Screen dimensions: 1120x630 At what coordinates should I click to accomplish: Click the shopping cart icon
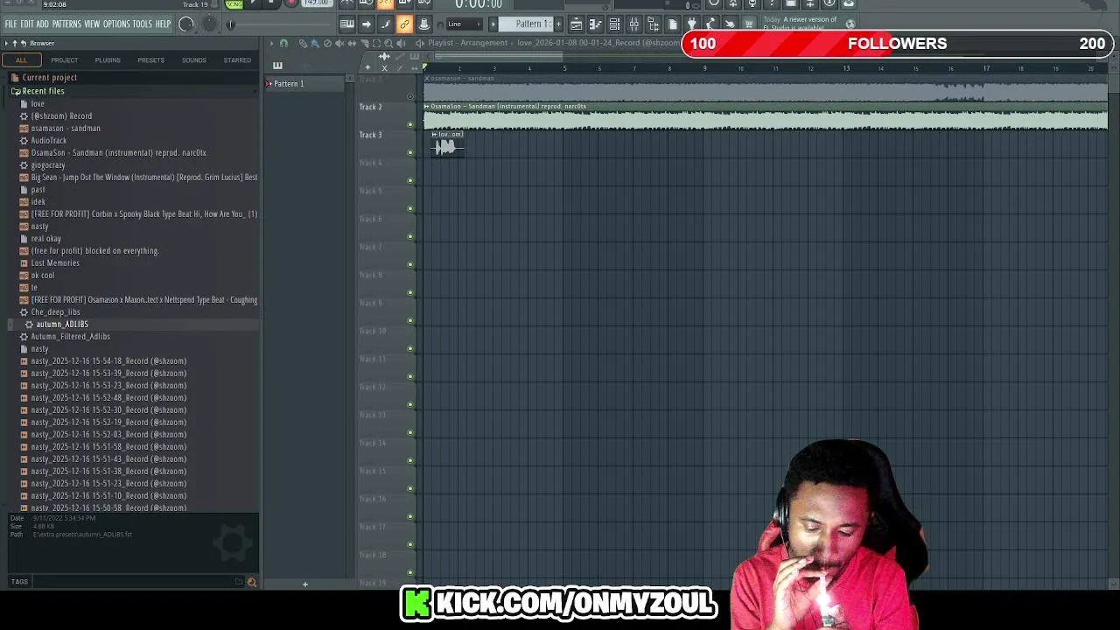(x=749, y=24)
